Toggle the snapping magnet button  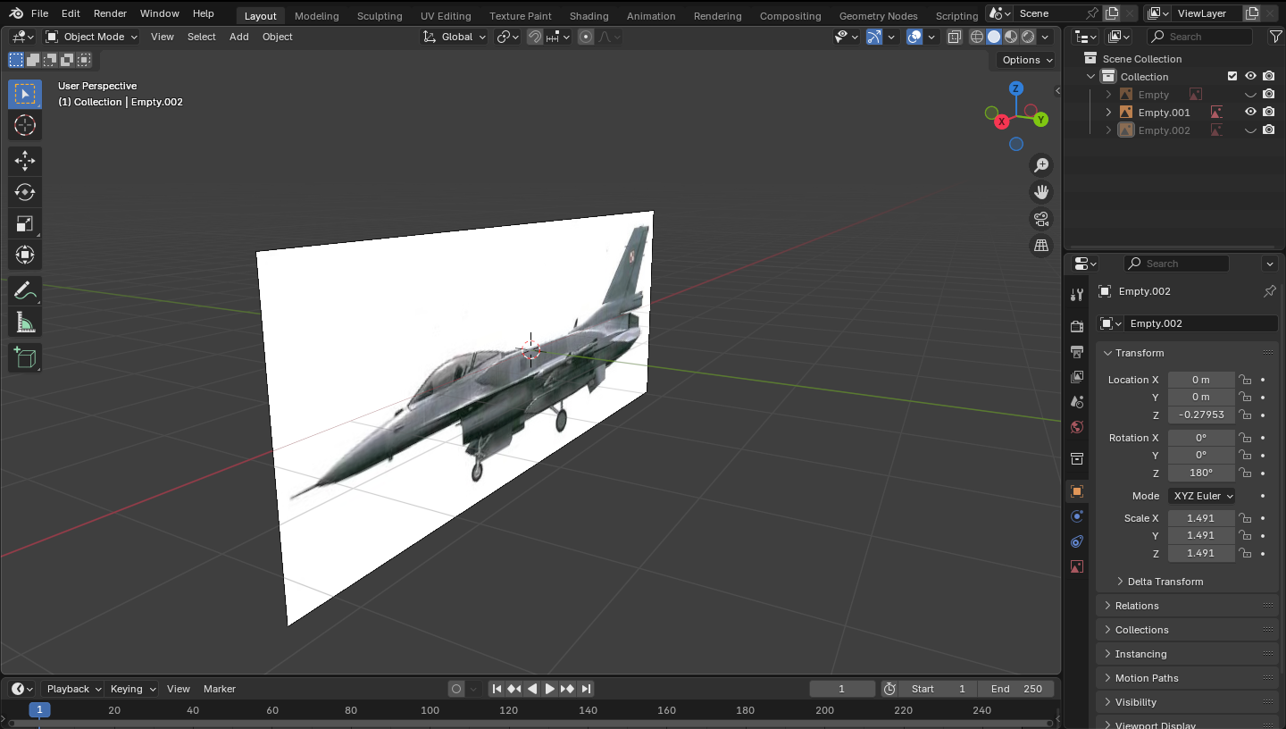point(534,37)
